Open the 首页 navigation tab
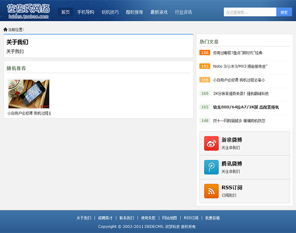The image size is (296, 233). pyautogui.click(x=65, y=12)
